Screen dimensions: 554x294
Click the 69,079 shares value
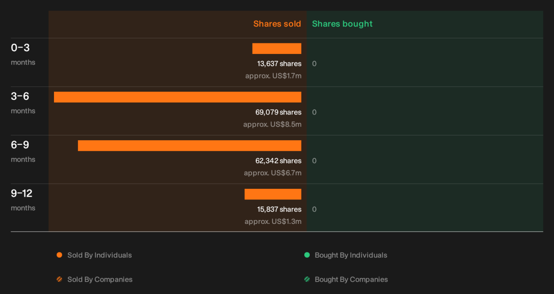coord(278,112)
